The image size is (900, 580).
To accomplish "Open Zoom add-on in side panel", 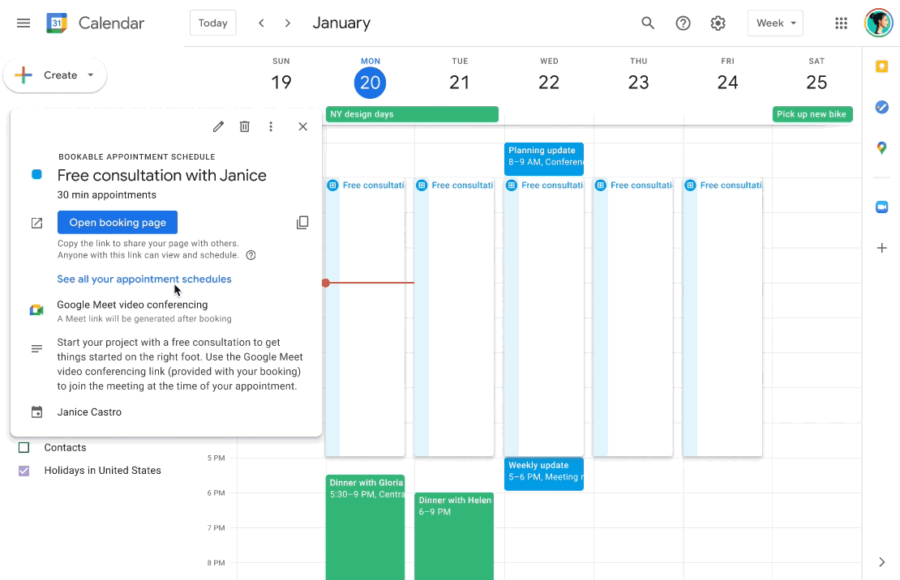I will [x=882, y=207].
